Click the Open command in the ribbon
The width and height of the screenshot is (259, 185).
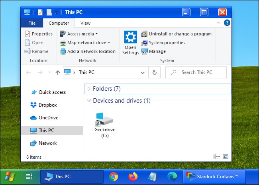34,43
